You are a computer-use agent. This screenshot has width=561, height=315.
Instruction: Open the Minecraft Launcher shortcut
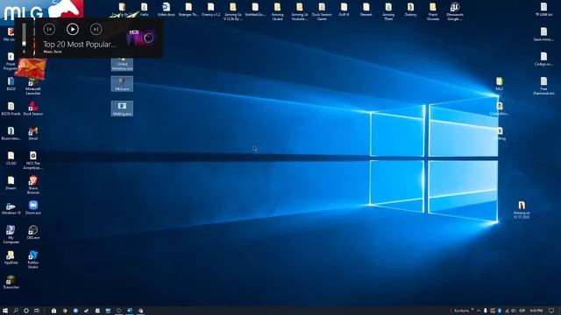(33, 86)
